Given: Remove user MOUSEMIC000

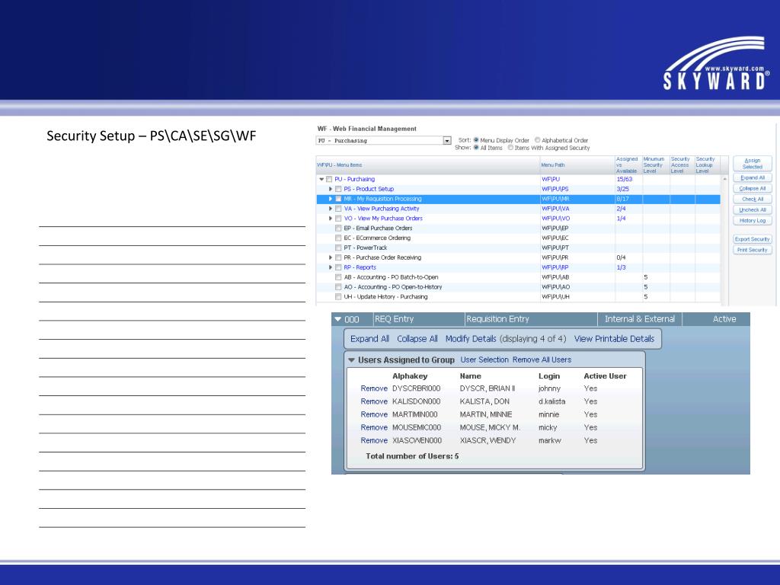Looking at the screenshot, I should click(x=374, y=427).
